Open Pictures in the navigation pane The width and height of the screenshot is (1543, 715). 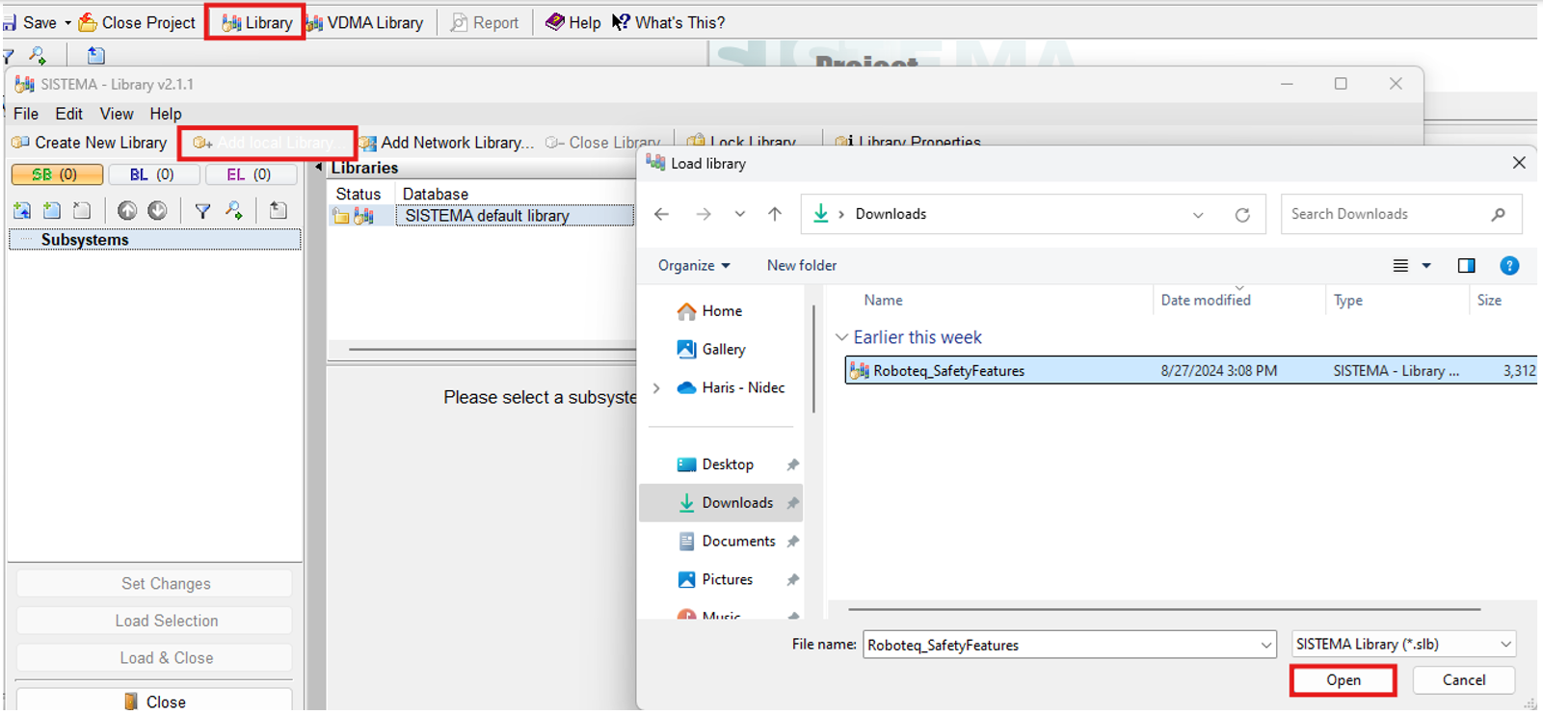715,580
